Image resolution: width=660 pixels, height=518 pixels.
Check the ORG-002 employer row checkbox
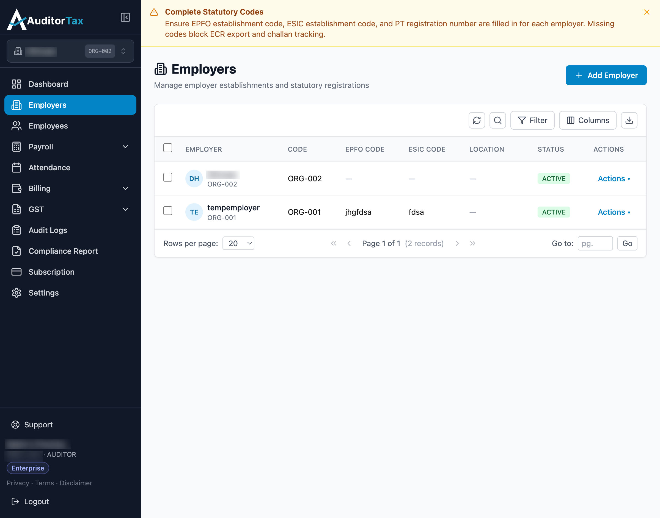(x=167, y=177)
